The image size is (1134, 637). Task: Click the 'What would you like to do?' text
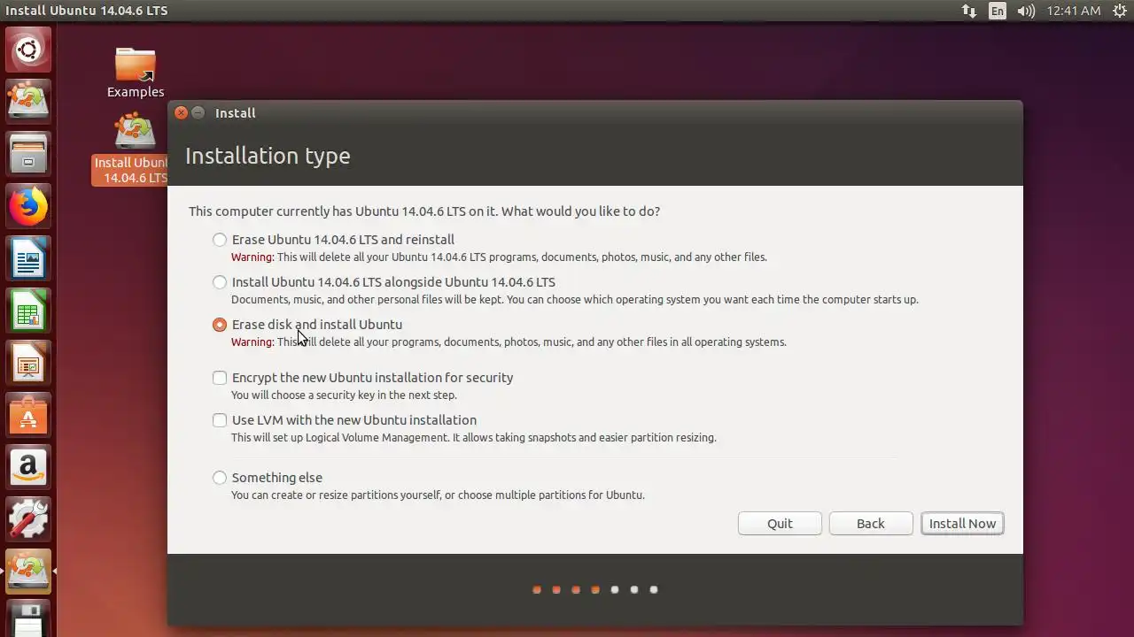pyautogui.click(x=580, y=211)
